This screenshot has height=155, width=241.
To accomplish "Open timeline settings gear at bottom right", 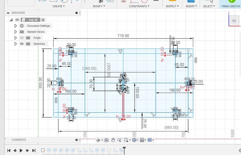I will click(240, 151).
